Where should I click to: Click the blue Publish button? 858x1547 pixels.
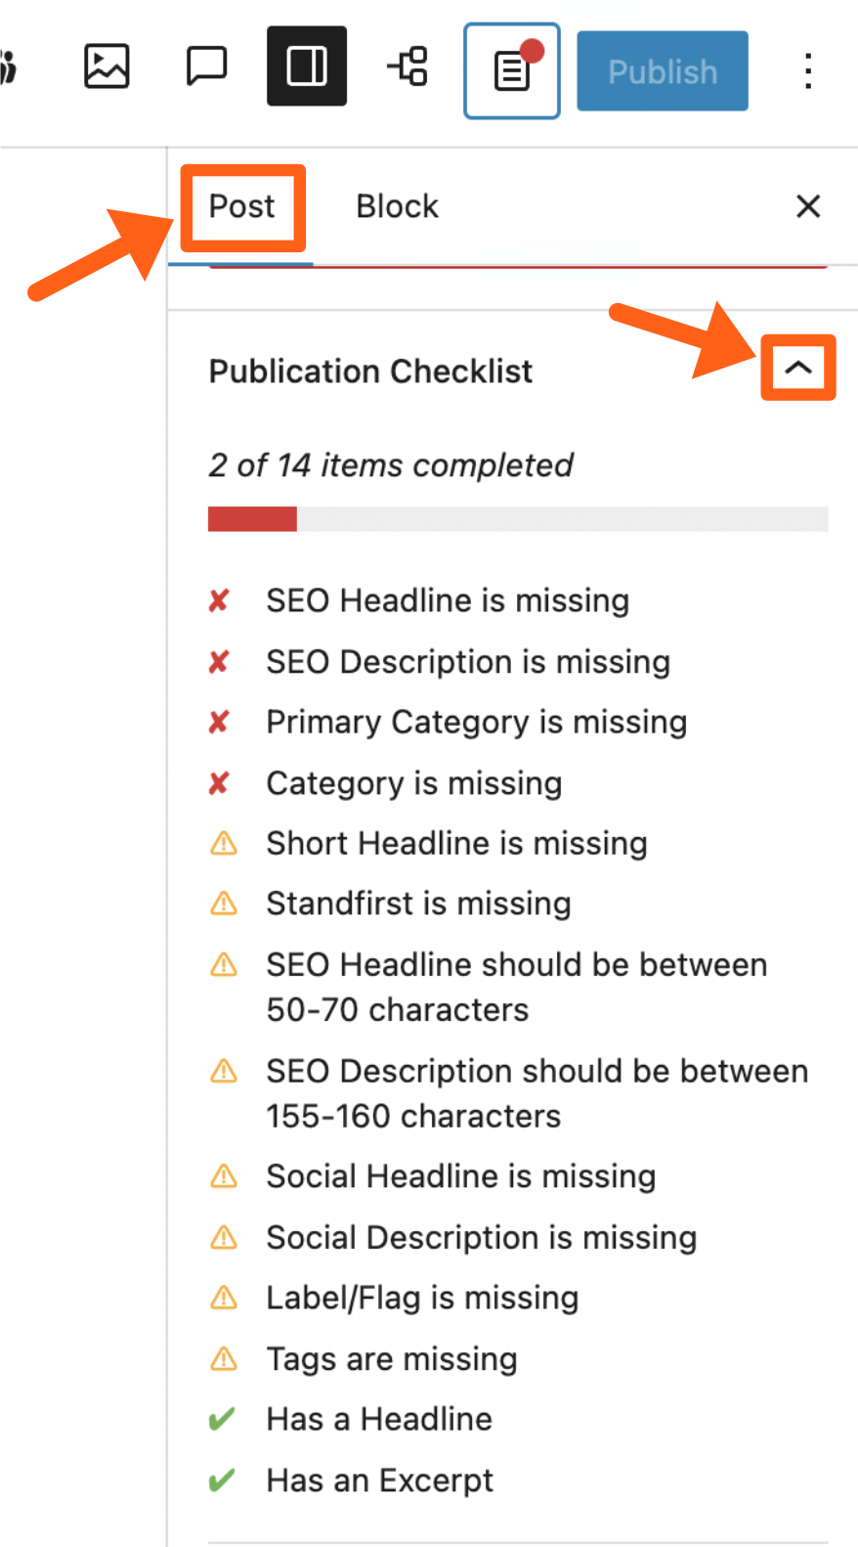click(663, 71)
